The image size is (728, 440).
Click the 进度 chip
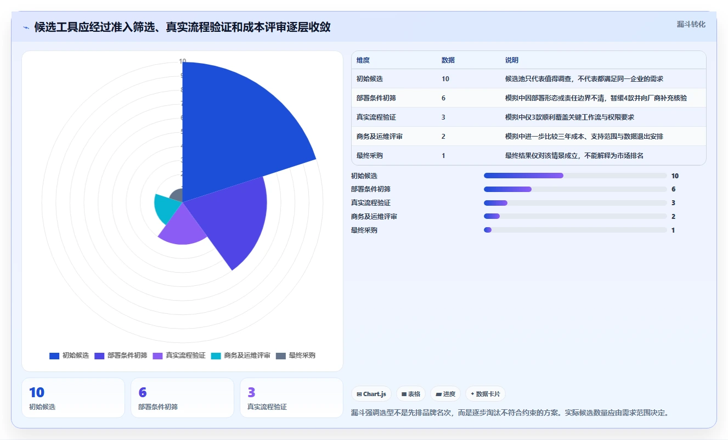click(445, 394)
